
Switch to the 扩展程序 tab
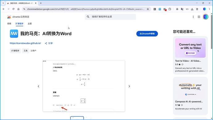19,24
